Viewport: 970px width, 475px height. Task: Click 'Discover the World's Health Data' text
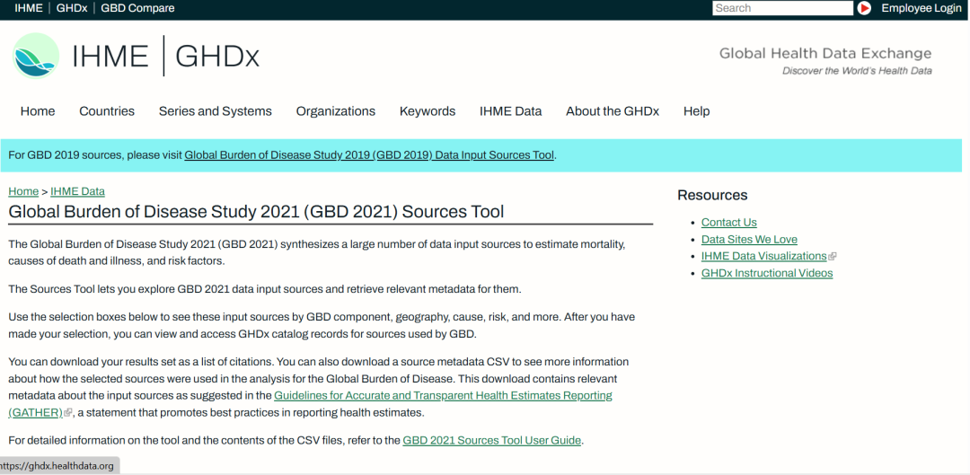pos(857,71)
